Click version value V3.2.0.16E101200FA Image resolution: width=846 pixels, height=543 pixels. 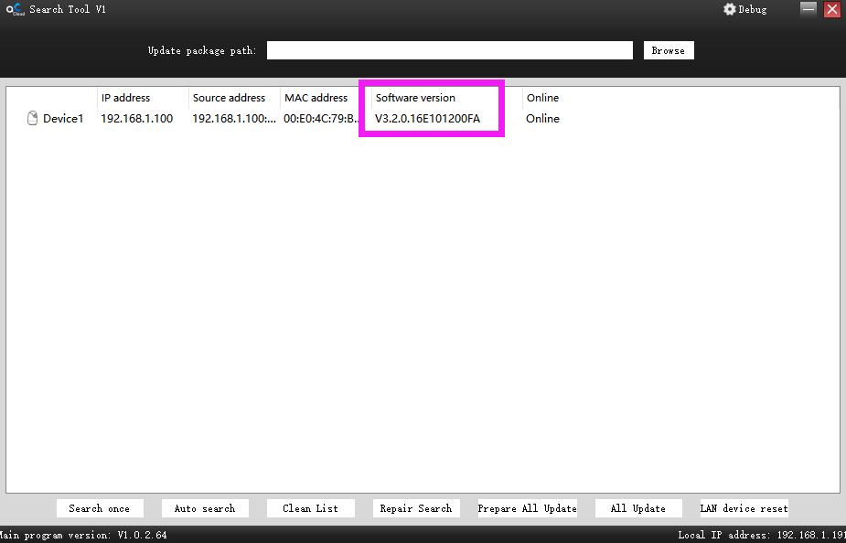coord(427,119)
